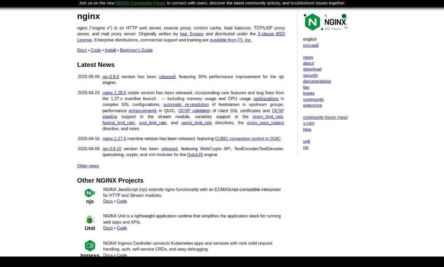Click the Ingress Controller hexagon icon
Viewport: 444px width, 267px height.
pos(90,246)
